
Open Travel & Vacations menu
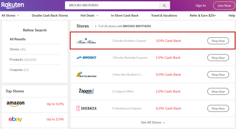164,15
